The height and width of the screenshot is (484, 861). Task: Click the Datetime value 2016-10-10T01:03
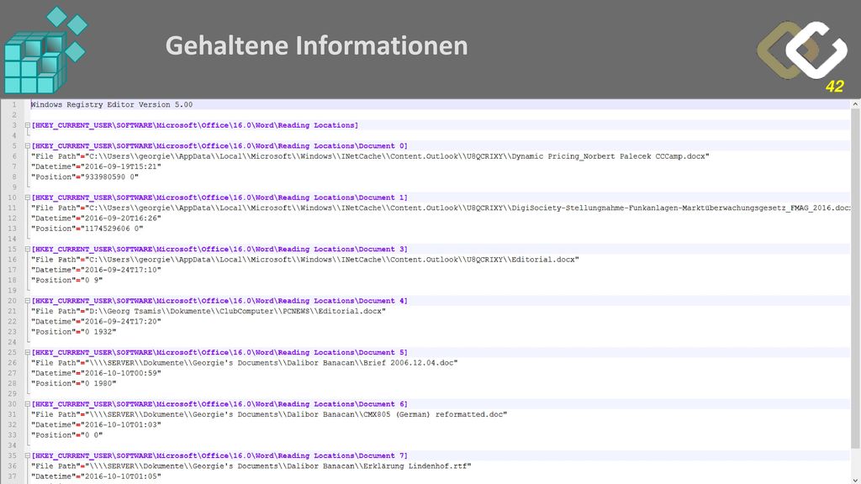121,424
